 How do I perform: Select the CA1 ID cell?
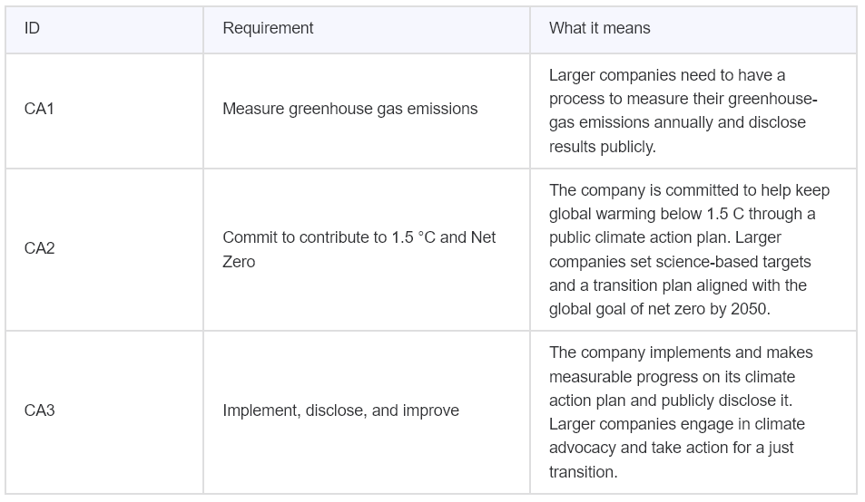[40, 109]
